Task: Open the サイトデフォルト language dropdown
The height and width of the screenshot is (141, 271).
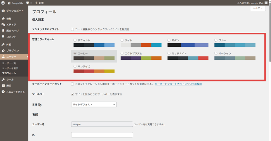Action: click(x=94, y=104)
